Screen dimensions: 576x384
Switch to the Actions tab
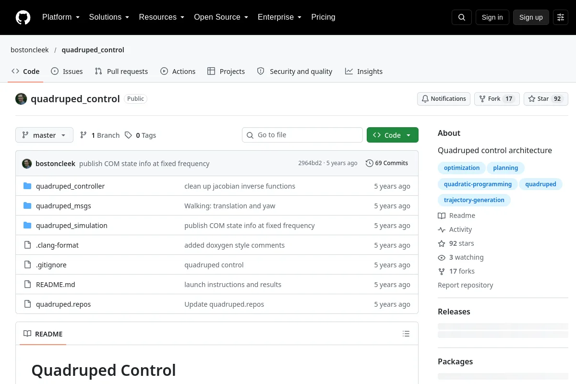(178, 72)
